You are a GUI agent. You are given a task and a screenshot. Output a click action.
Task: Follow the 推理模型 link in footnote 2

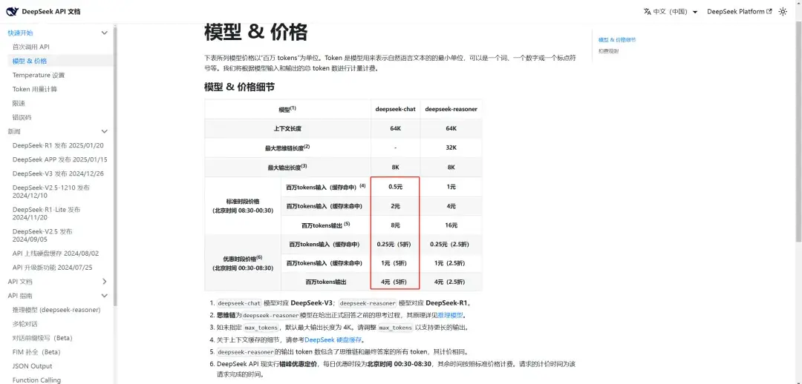click(x=451, y=315)
